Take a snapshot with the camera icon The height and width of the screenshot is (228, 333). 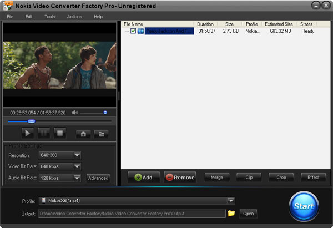click(x=83, y=134)
